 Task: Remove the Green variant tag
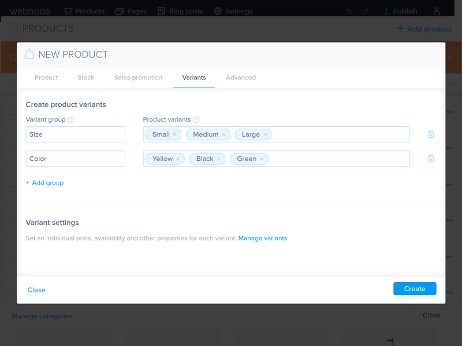coord(262,159)
